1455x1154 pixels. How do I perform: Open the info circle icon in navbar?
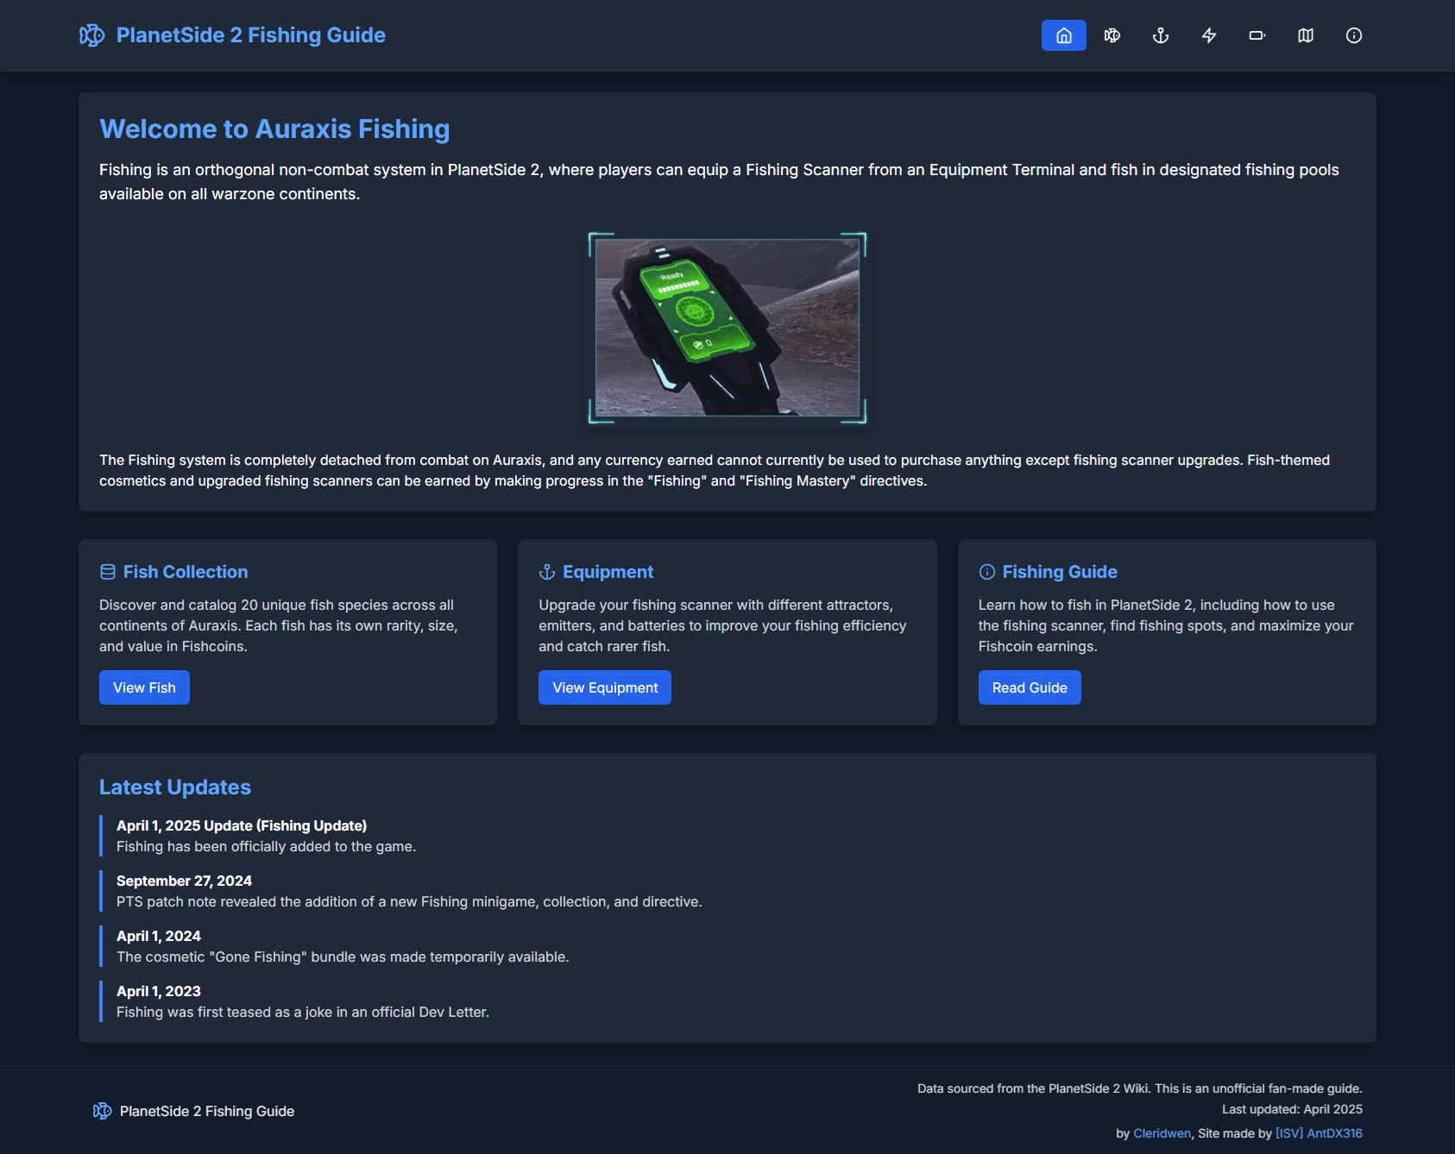click(x=1353, y=35)
